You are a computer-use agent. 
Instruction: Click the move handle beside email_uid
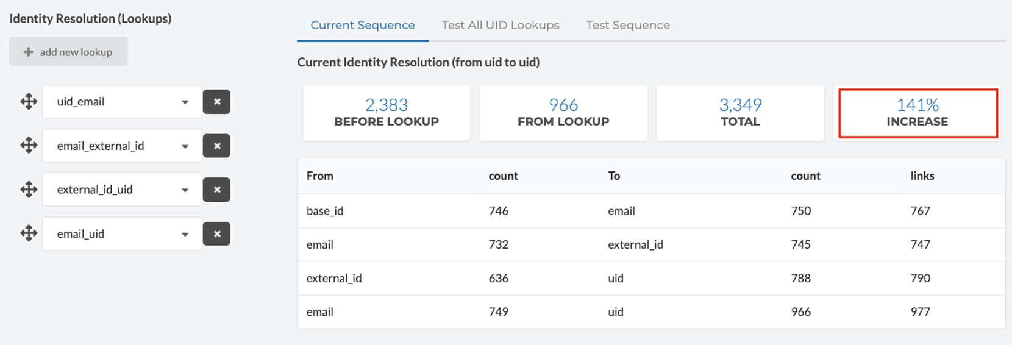29,233
